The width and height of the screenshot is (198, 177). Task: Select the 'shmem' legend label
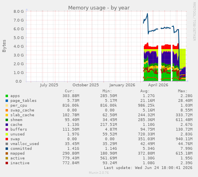[x=16, y=120]
